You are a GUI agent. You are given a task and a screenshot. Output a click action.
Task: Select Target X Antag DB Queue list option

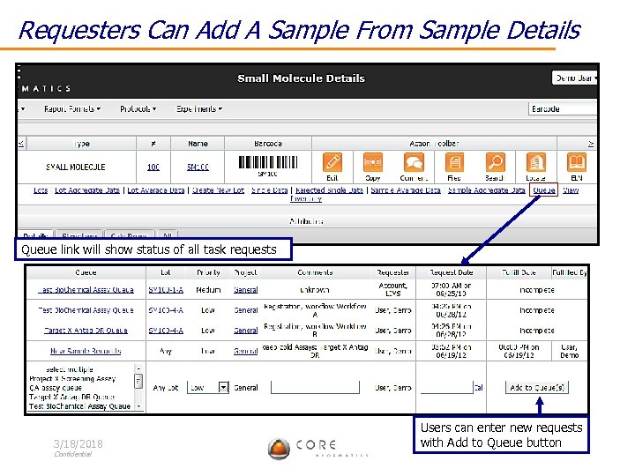(x=71, y=397)
